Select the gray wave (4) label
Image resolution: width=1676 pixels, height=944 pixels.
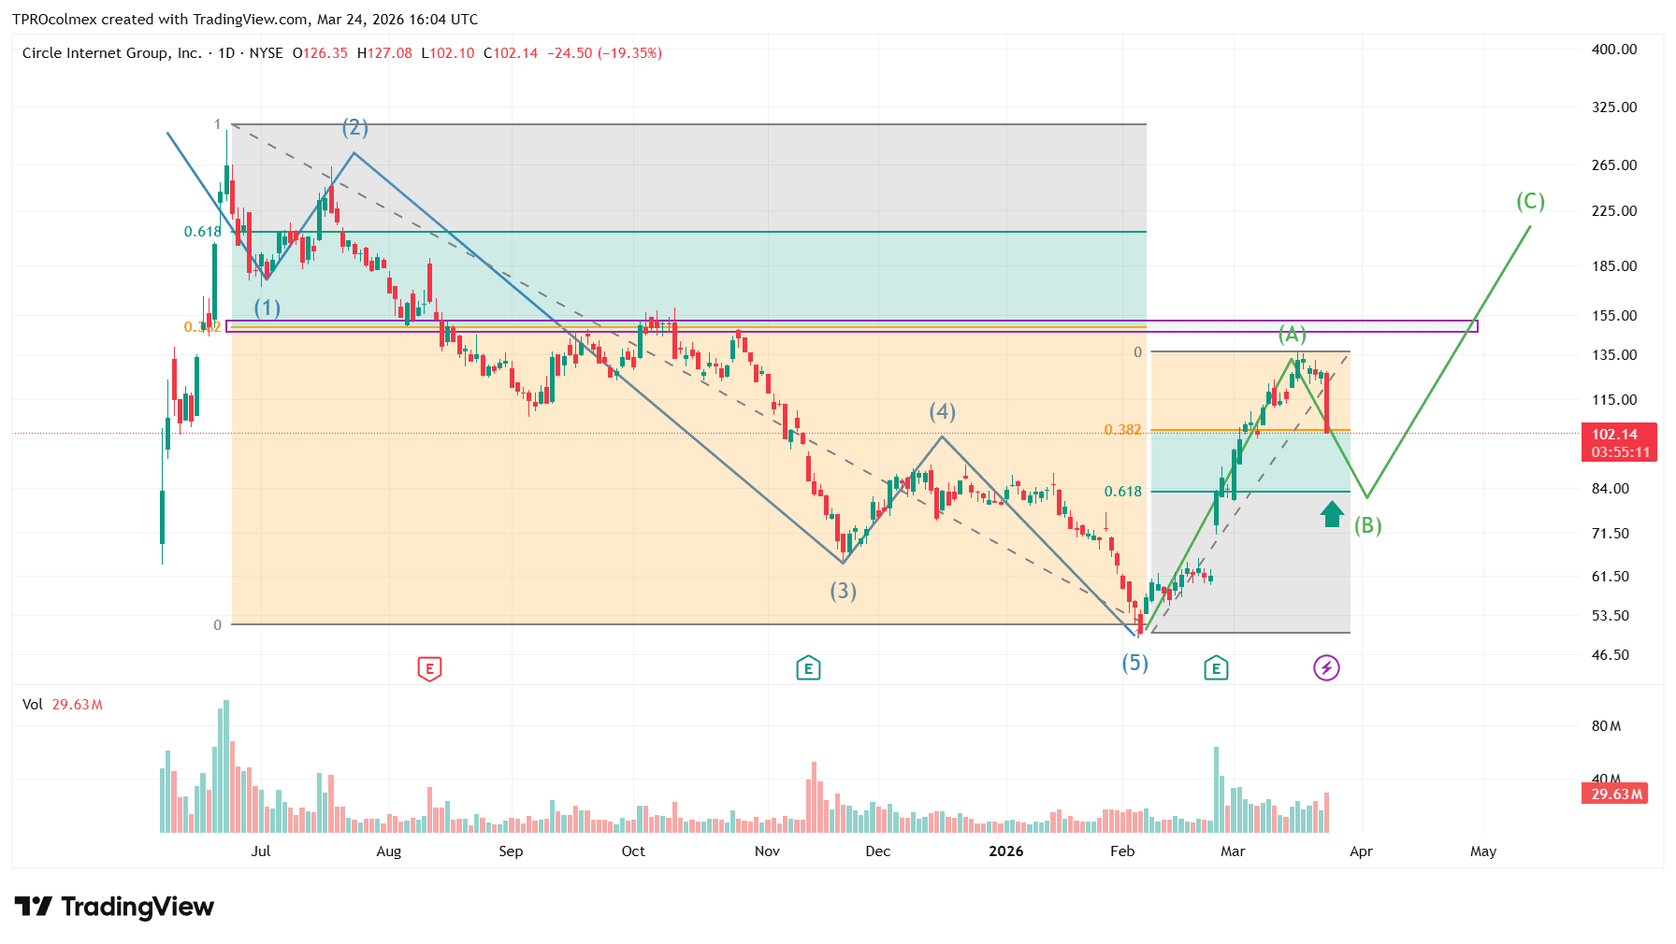click(x=942, y=411)
